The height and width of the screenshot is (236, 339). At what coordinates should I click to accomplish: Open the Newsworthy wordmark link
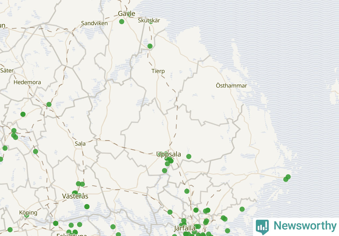[305, 226]
